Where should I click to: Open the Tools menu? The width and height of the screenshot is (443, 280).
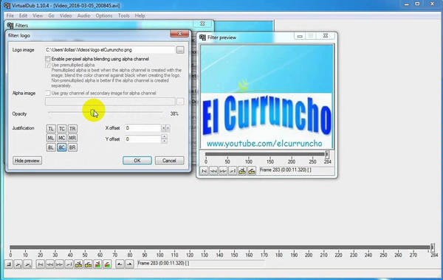coord(124,15)
